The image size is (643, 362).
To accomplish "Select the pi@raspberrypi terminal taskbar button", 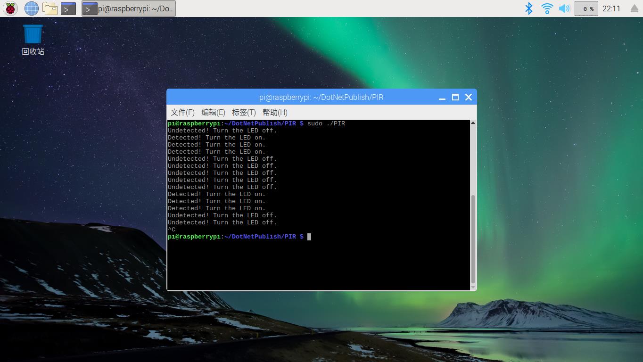I will pyautogui.click(x=129, y=8).
